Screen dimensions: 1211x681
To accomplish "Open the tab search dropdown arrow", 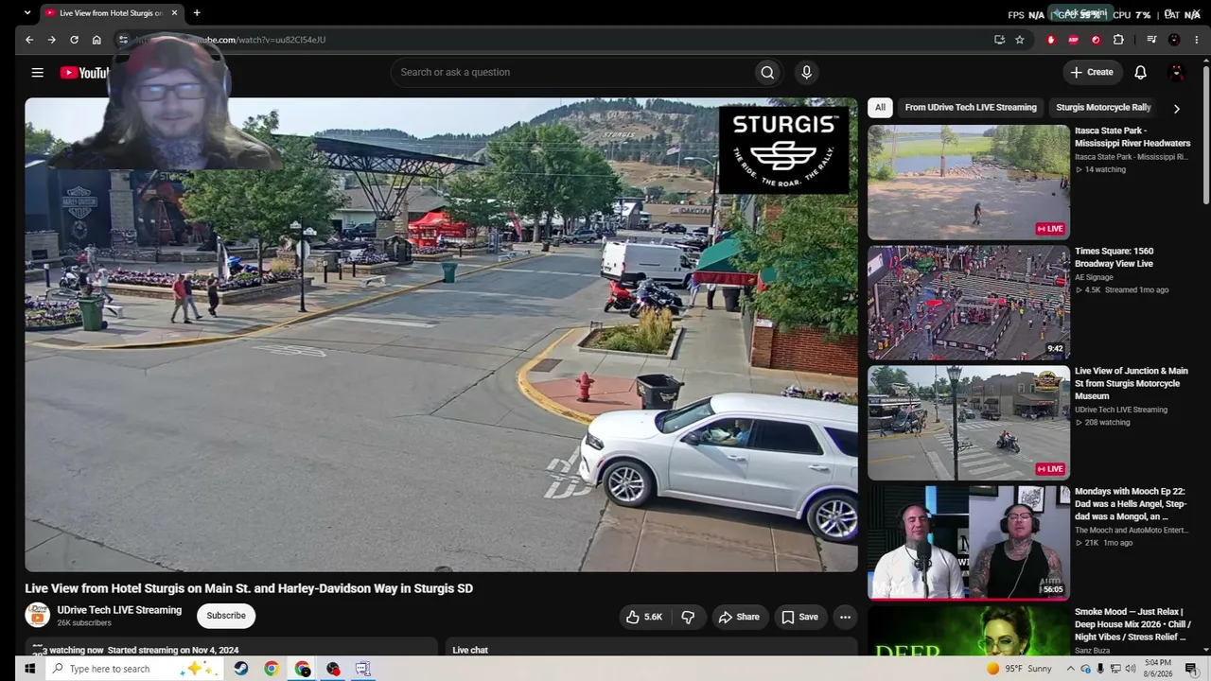I will pos(26,13).
